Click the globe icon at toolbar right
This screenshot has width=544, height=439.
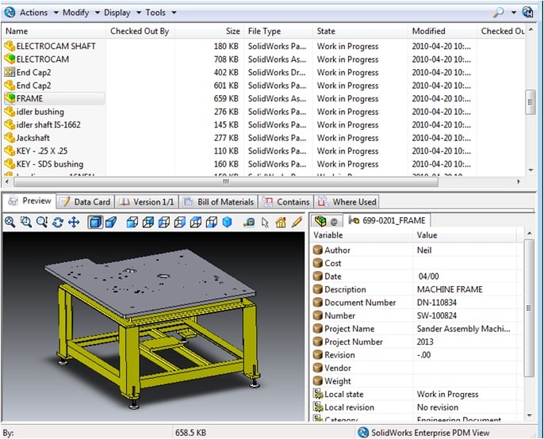[x=527, y=13]
